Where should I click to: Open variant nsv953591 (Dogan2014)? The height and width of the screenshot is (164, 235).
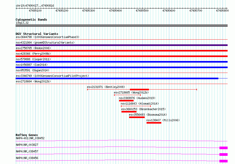[x=32, y=70]
